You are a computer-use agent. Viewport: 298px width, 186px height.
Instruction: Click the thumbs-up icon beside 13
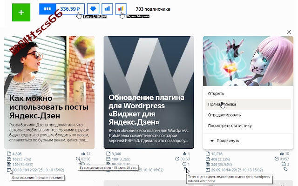(x=83, y=153)
